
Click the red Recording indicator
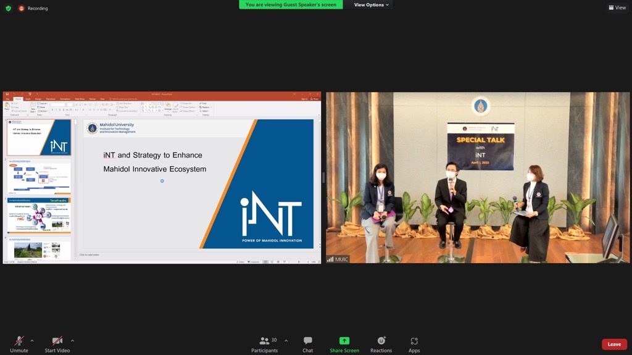[33, 8]
